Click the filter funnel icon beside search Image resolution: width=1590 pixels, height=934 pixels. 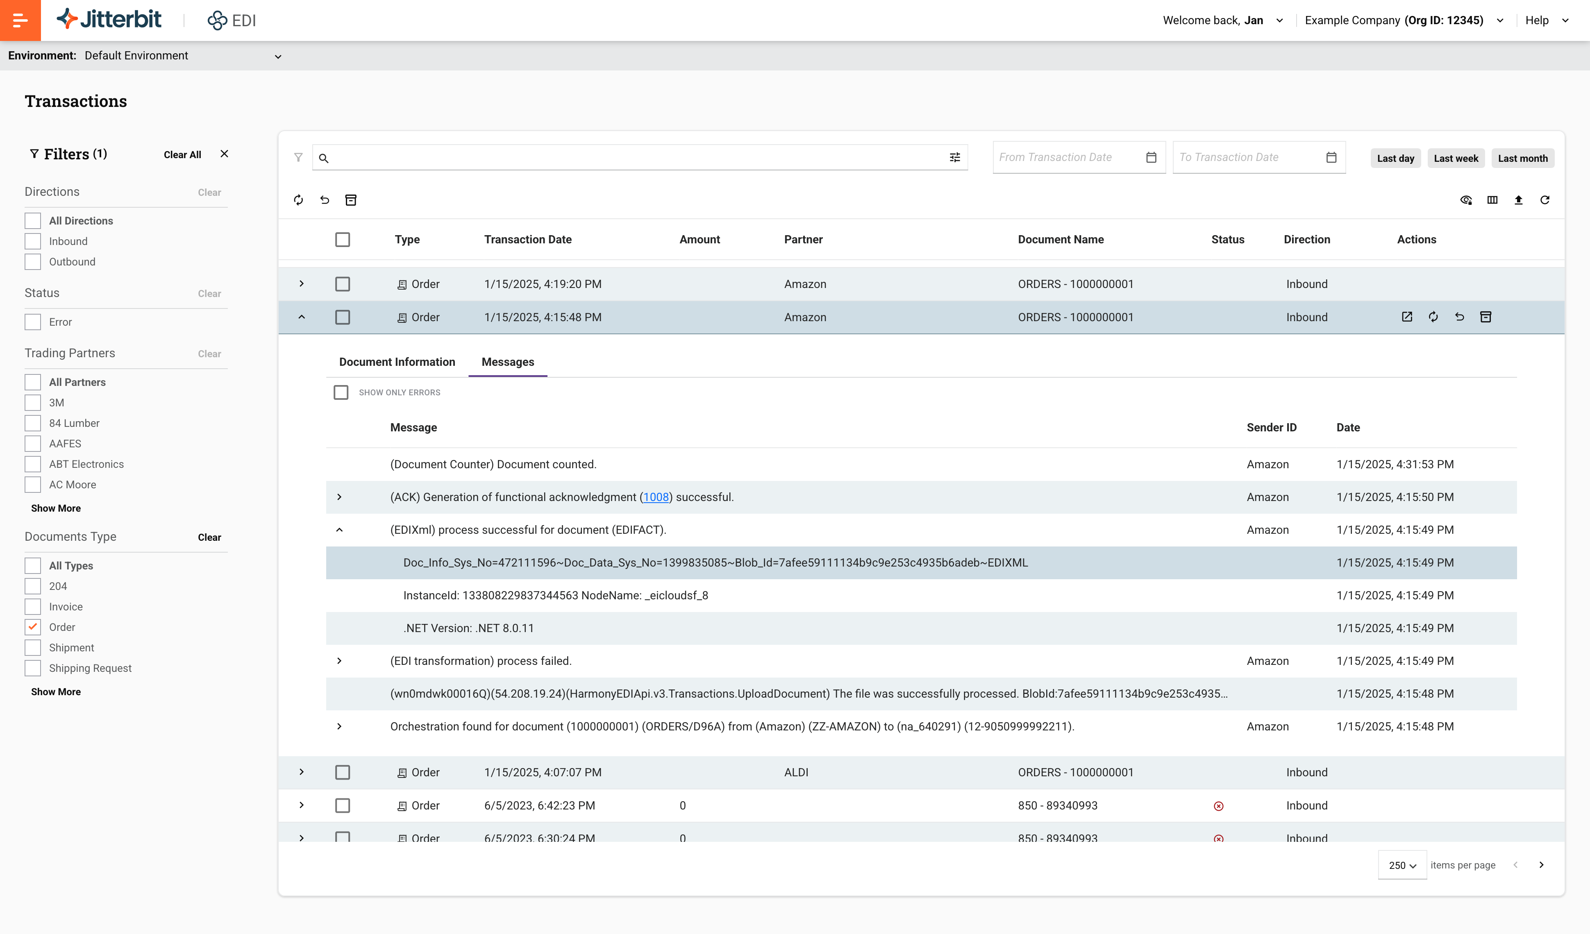(x=298, y=158)
